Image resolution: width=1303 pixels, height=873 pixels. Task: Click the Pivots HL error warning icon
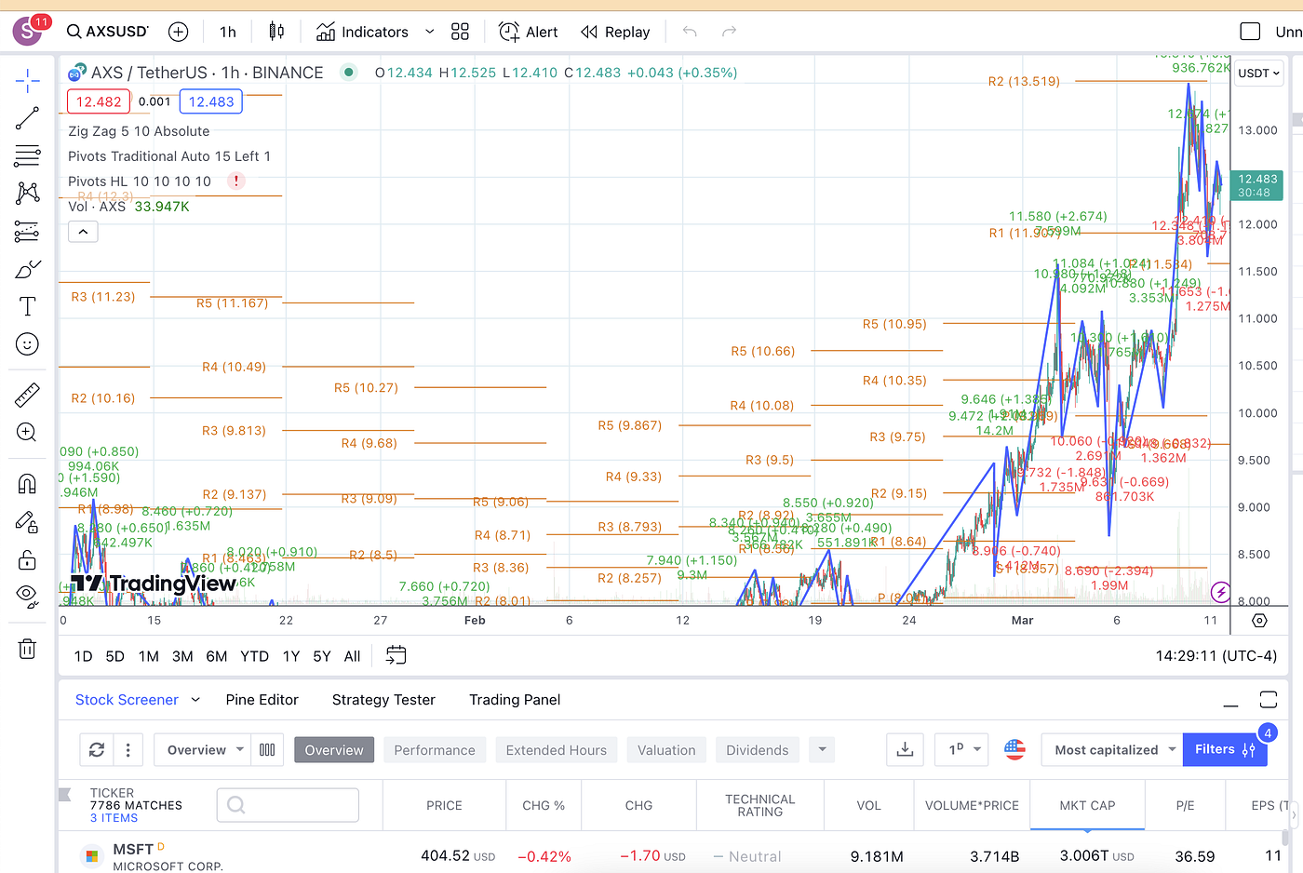tap(236, 181)
